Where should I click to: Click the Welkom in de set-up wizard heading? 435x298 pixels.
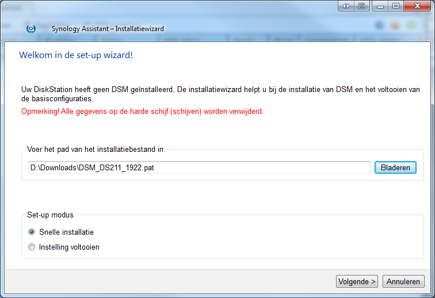point(76,55)
